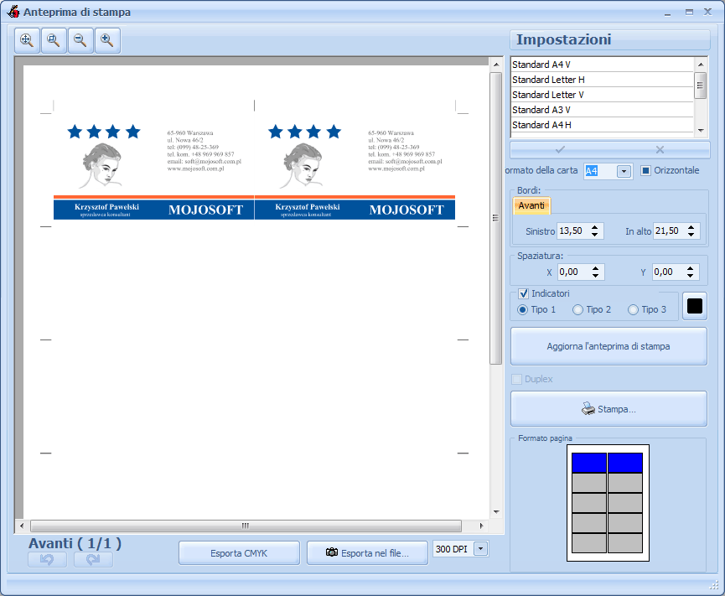This screenshot has width=725, height=596.
Task: Increase Spaziatura Y with up arrow
Action: [691, 268]
